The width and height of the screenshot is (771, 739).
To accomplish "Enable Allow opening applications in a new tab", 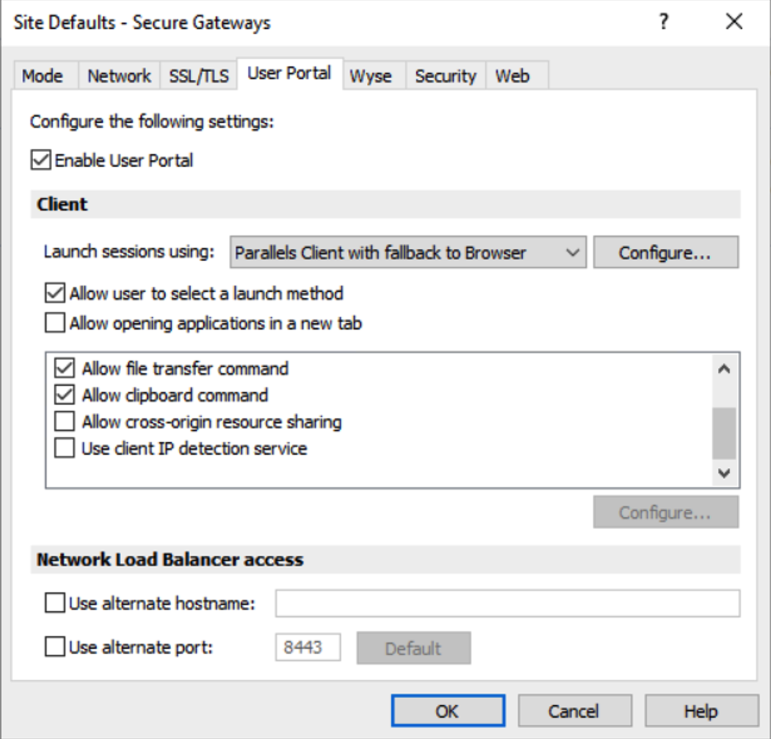I will click(55, 323).
